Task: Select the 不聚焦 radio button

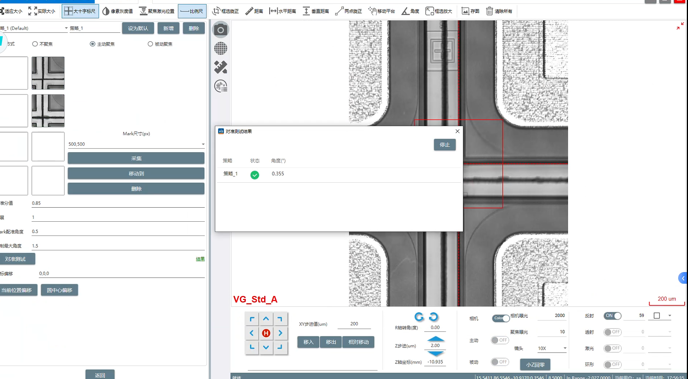Action: 35,44
